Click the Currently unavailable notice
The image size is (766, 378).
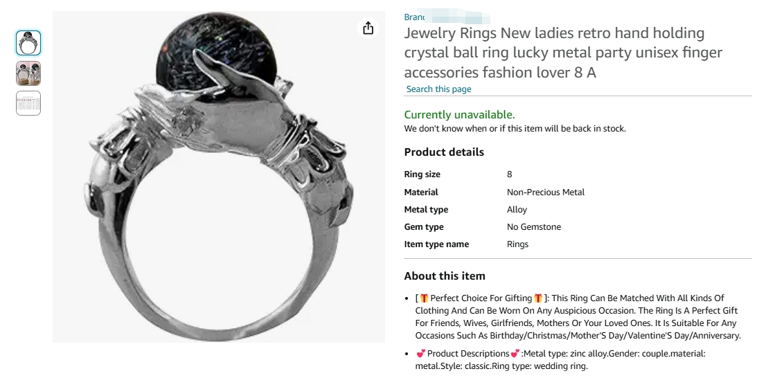459,115
